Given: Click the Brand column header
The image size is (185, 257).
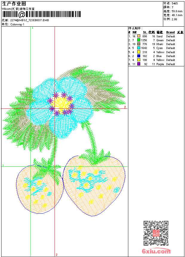Looking at the screenshot, I should 170,32.
